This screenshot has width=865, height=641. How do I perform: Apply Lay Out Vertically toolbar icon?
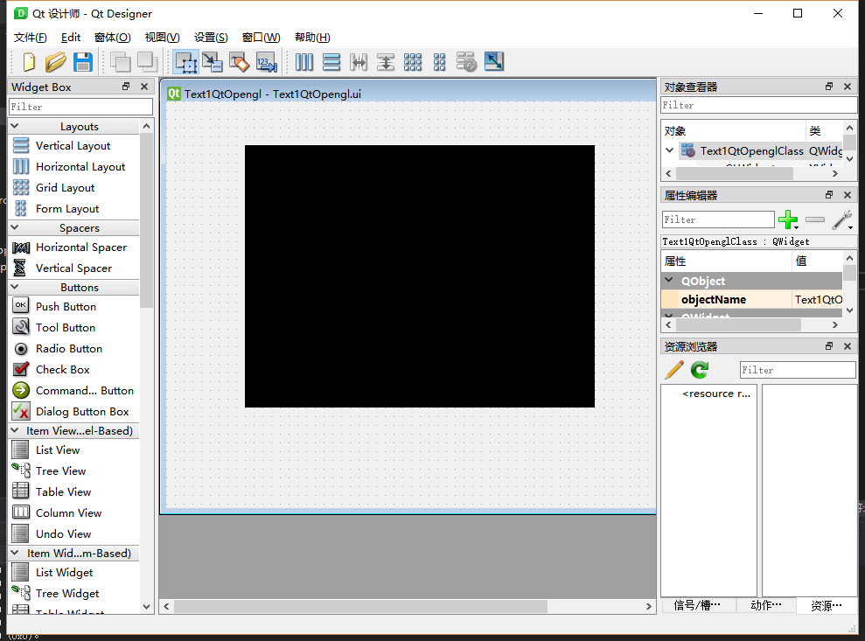[x=331, y=62]
